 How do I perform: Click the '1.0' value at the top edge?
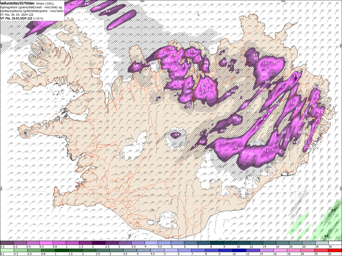74,3
